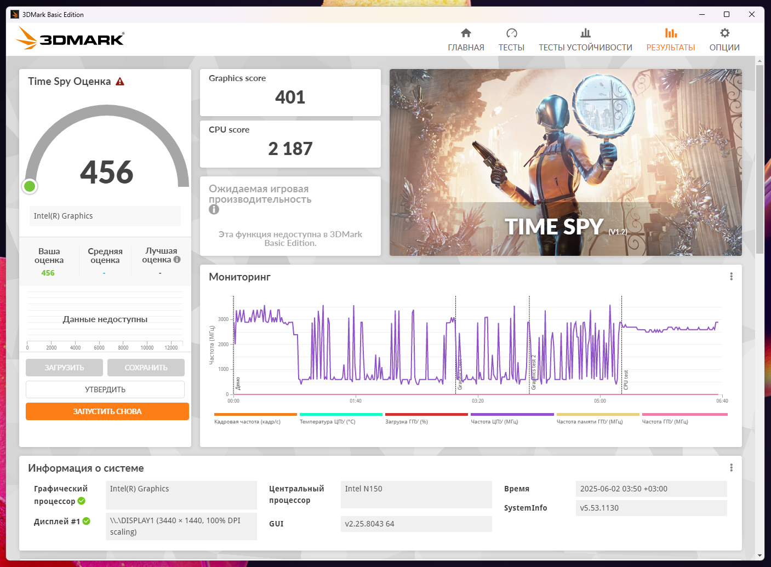
Task: Click the red warning icon next to Time Spy Оценка
Action: 120,82
